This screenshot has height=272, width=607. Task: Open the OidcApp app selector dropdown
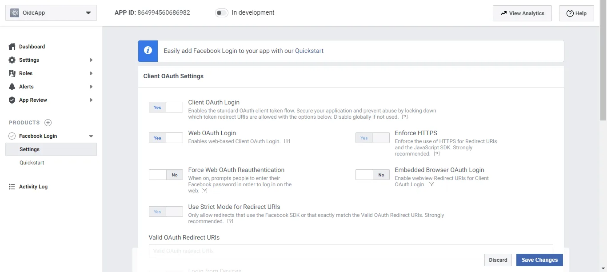51,13
